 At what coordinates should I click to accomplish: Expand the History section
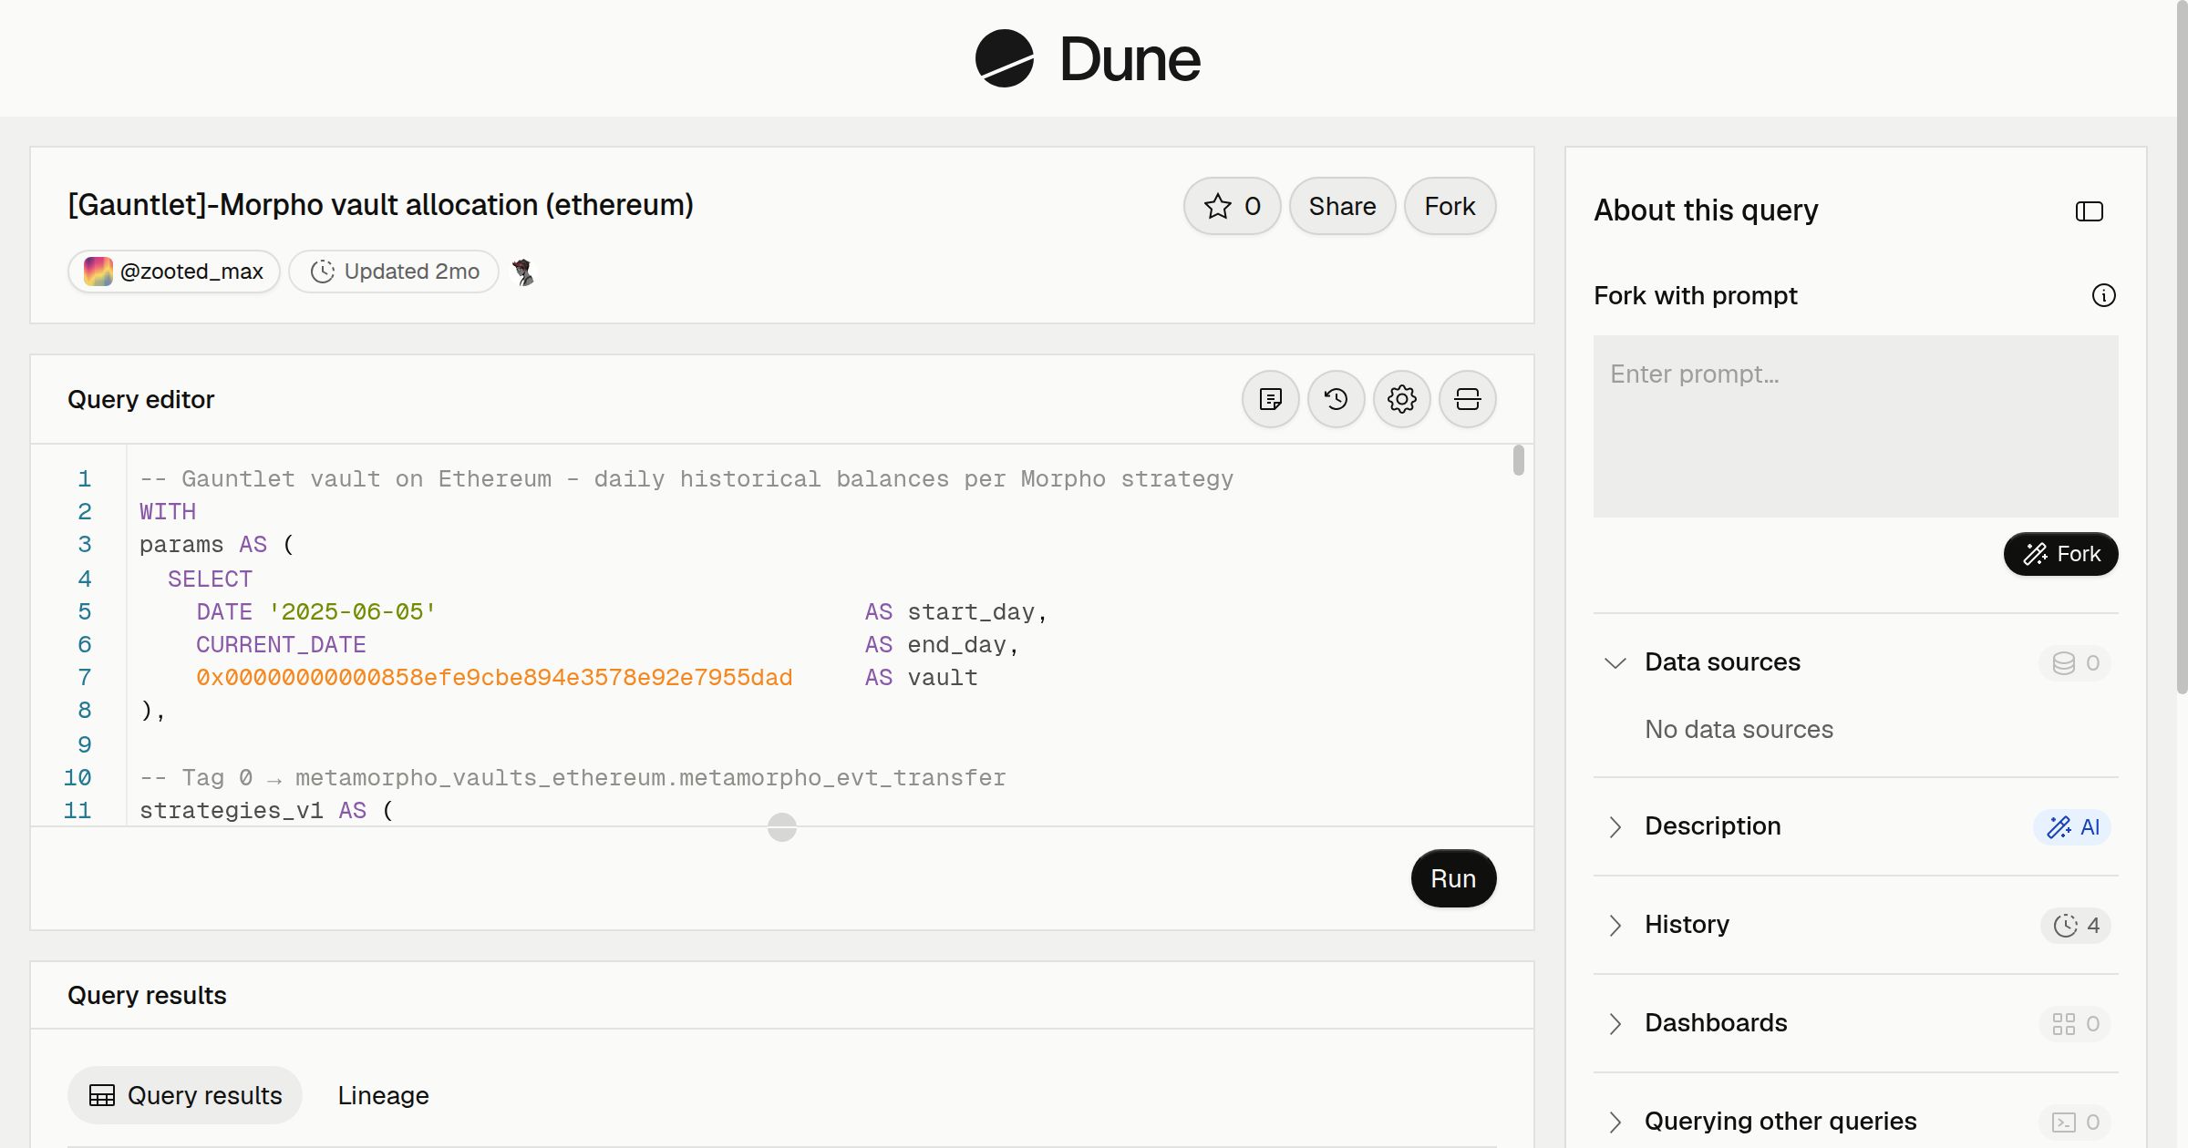pyautogui.click(x=1615, y=925)
